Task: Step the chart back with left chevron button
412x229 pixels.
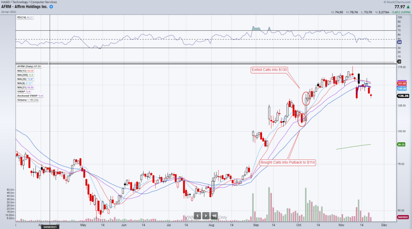Action: [x=197, y=216]
